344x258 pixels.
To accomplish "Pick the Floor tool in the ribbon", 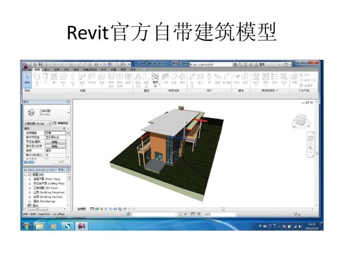I will click(x=102, y=78).
